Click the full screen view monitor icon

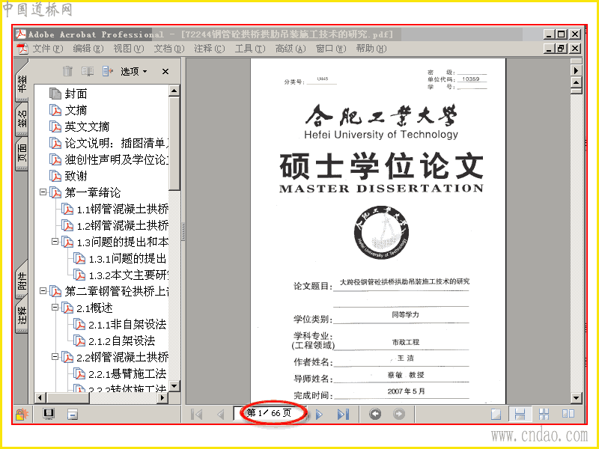point(49,414)
